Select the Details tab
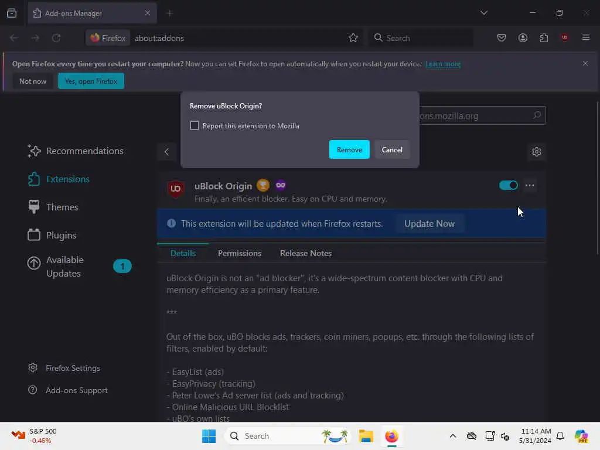600x450 pixels. pyautogui.click(x=183, y=253)
